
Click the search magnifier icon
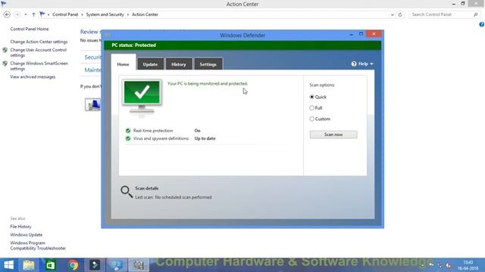coord(476,14)
